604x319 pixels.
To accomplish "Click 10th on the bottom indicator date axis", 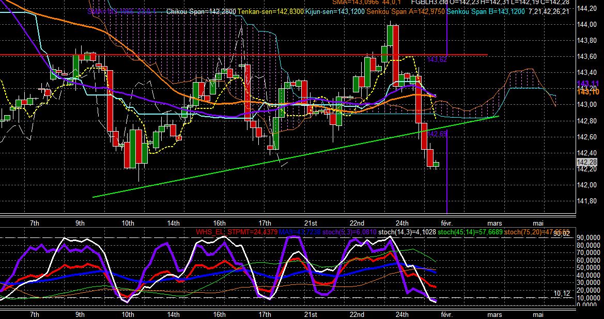I will 128,315.
